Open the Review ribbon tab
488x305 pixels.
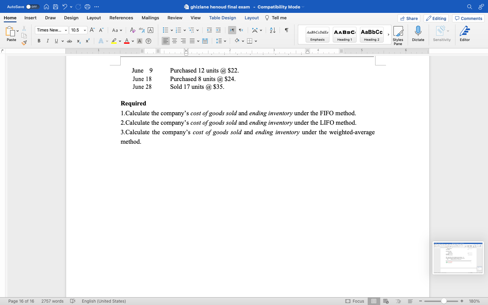[175, 18]
